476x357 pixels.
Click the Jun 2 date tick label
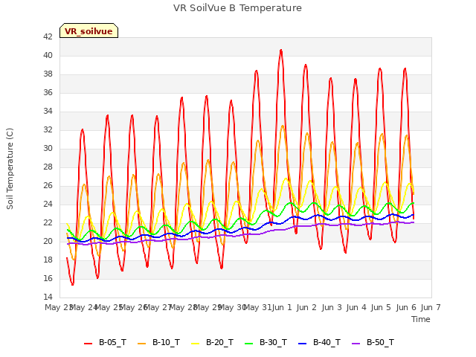[306, 307]
